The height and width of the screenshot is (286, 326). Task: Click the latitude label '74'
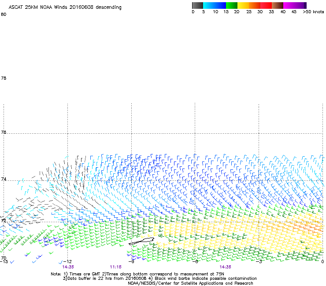pyautogui.click(x=4, y=179)
